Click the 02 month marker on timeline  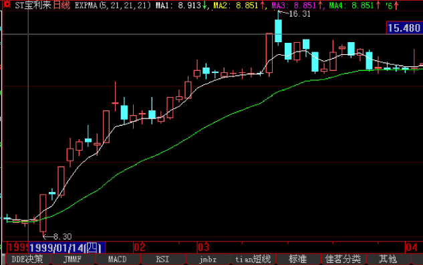[x=140, y=247]
